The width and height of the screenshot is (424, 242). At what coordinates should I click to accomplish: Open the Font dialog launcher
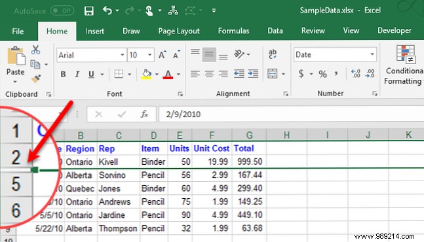coord(180,94)
